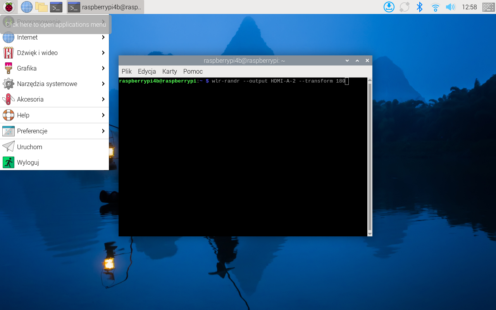
Task: Click the clock showing 12:58
Action: [469, 7]
